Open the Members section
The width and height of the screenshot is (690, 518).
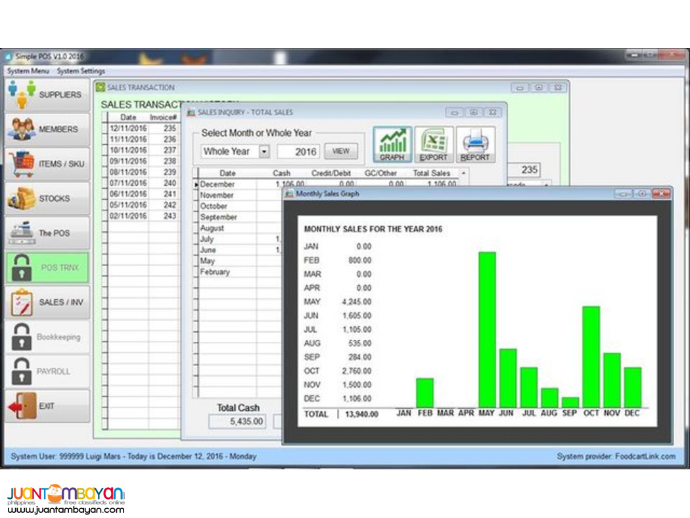(47, 129)
